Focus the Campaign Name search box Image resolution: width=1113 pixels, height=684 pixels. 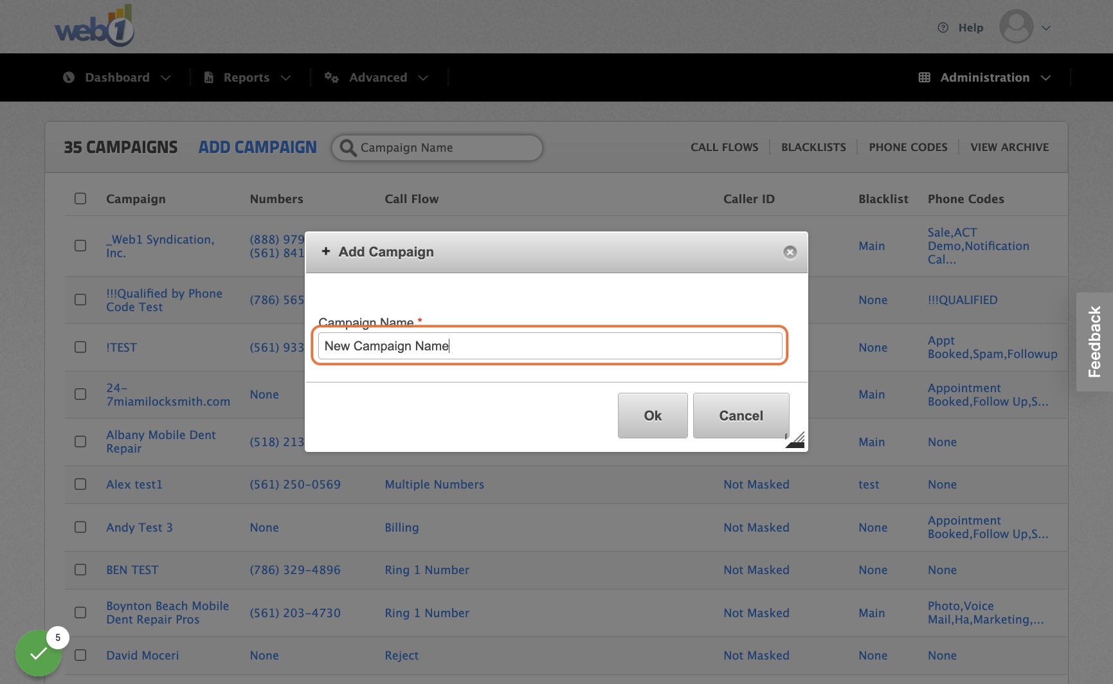437,148
